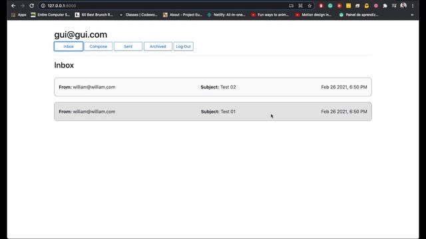This screenshot has width=426, height=239.
Task: Click the red extension icon in toolbar
Action: point(321,6)
